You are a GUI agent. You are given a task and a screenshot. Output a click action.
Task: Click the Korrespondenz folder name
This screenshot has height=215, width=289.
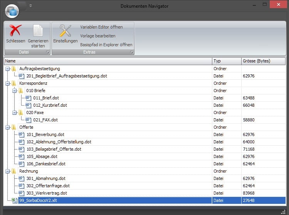[x=33, y=83]
